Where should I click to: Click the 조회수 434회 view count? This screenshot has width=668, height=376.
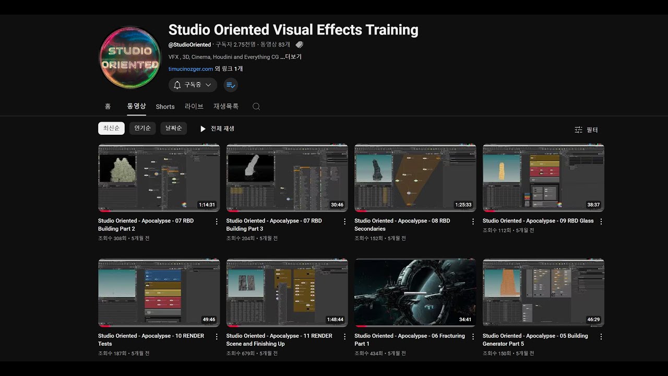pyautogui.click(x=368, y=354)
